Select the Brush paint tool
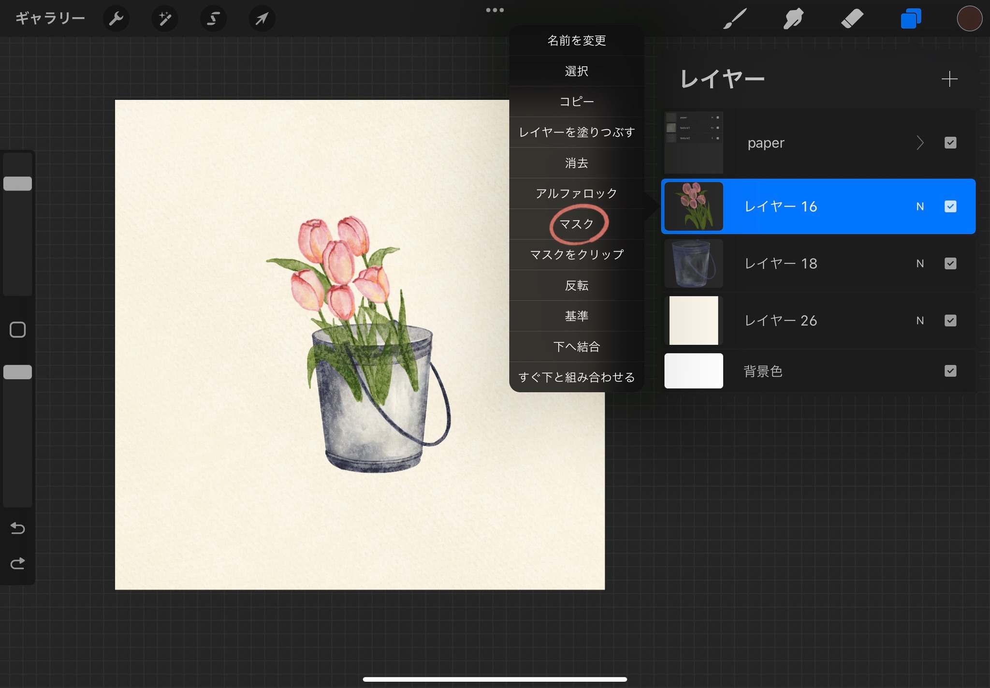This screenshot has height=688, width=990. click(x=735, y=18)
